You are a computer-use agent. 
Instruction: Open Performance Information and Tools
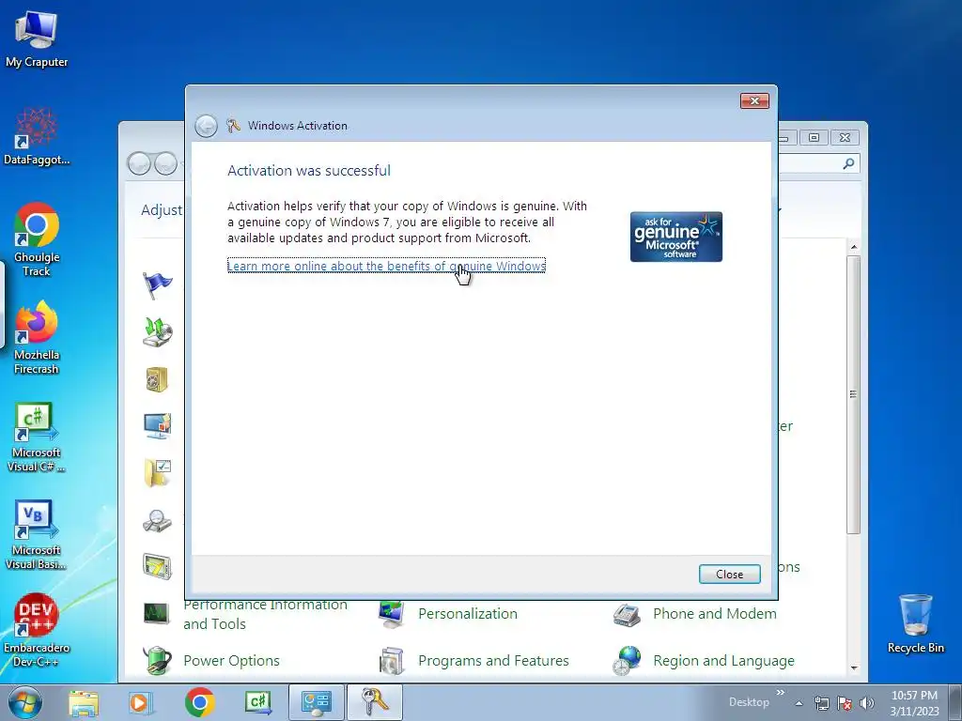(265, 614)
